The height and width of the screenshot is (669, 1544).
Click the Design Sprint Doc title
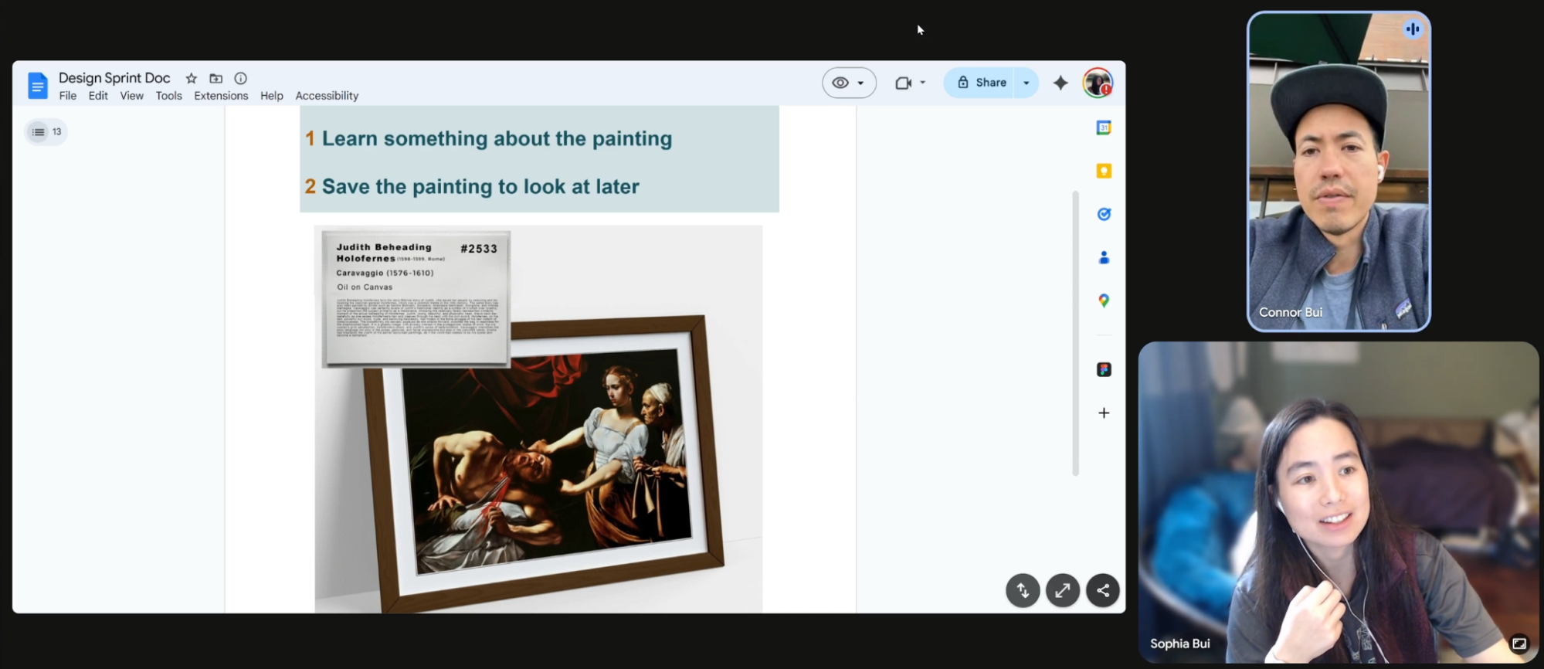114,78
